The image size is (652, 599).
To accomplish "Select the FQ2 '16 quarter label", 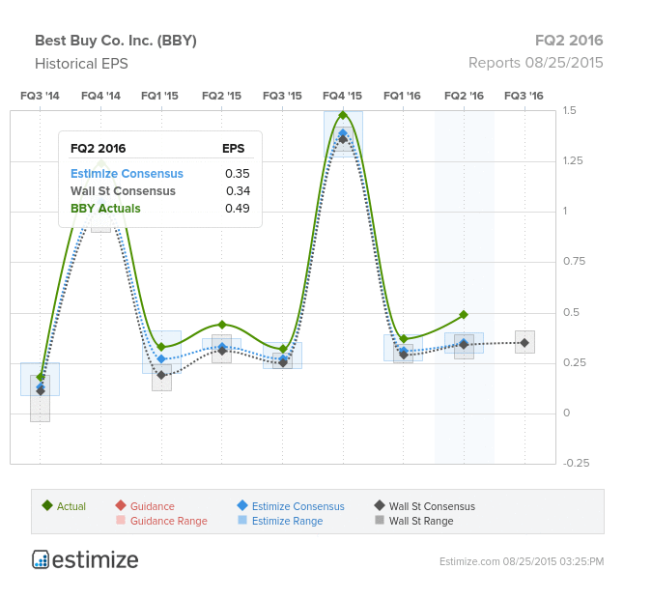I will pyautogui.click(x=464, y=96).
